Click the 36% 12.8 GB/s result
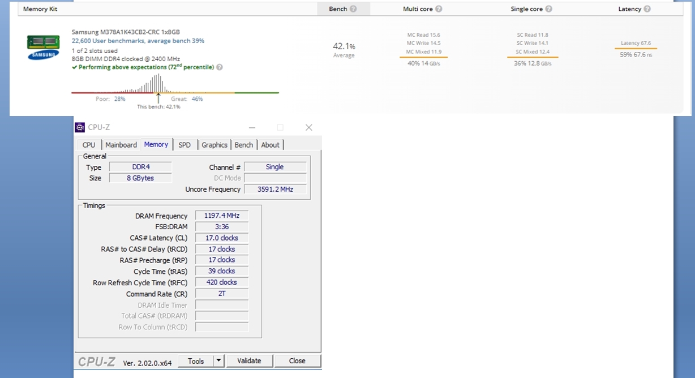Image resolution: width=695 pixels, height=378 pixels. click(533, 63)
